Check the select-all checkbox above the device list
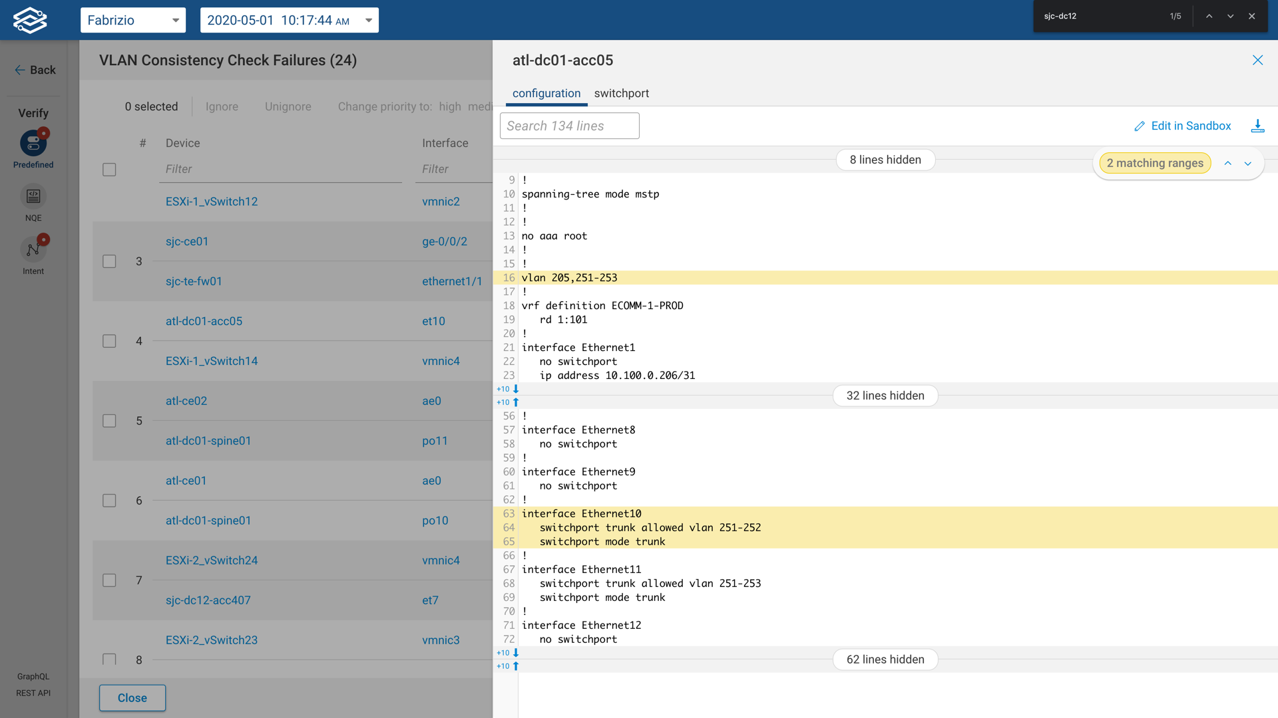The image size is (1278, 718). [x=109, y=170]
